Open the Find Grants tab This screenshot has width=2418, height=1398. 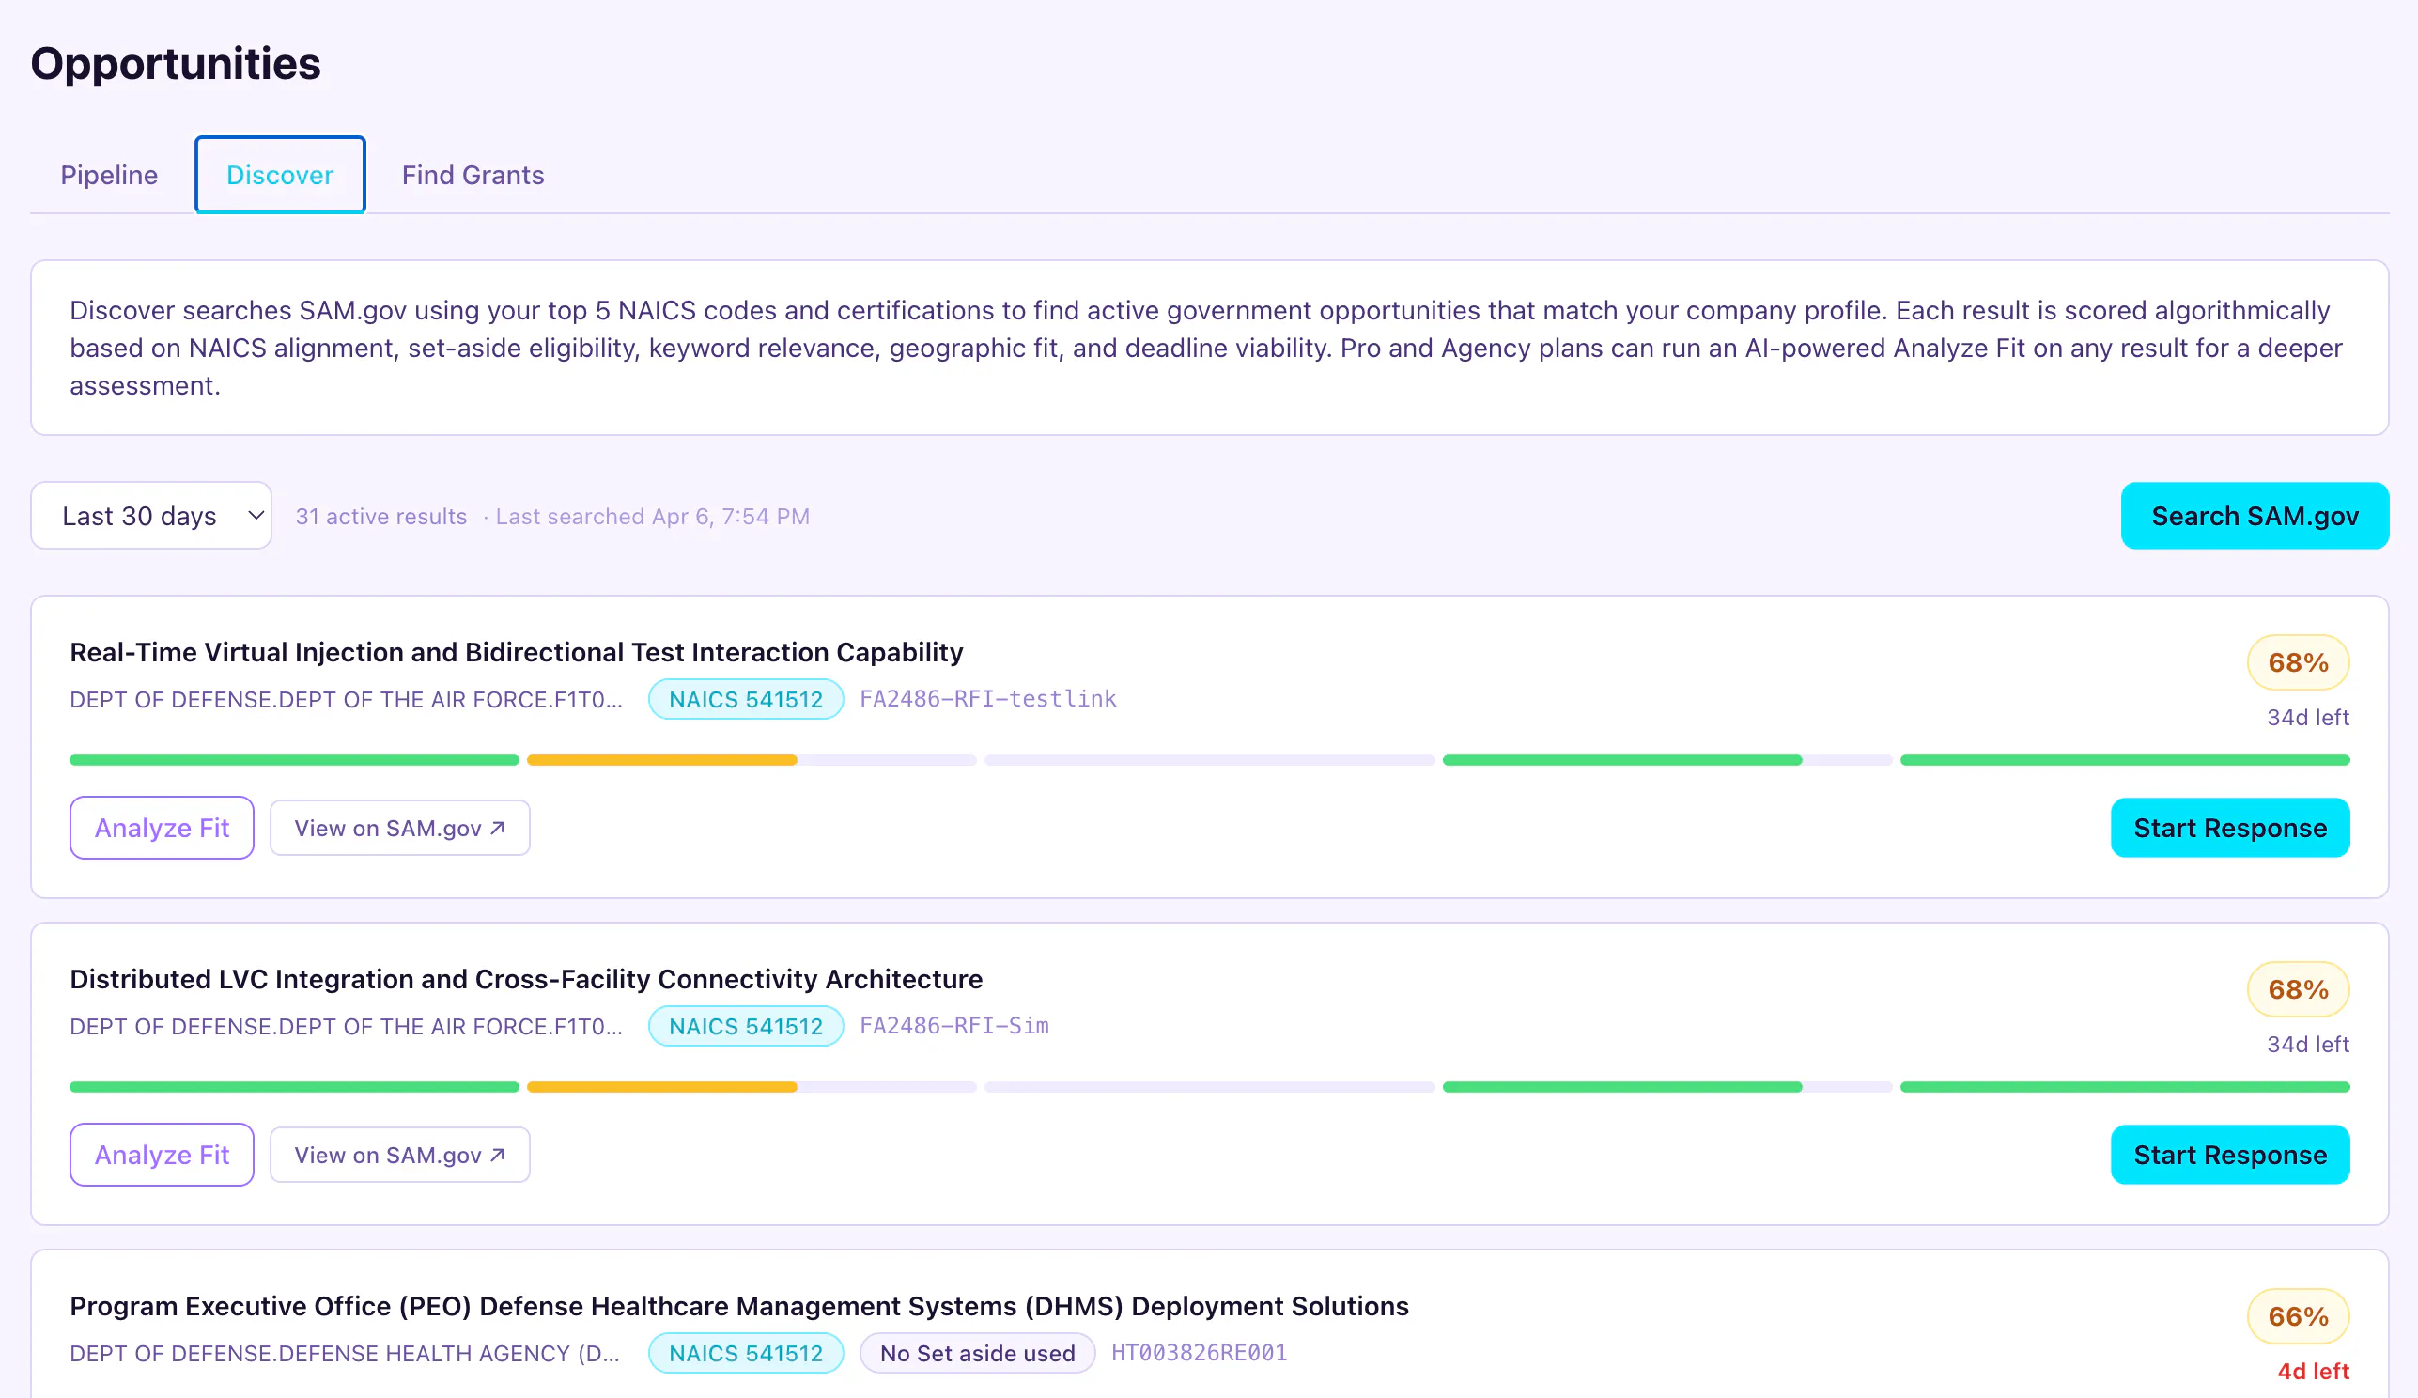[x=473, y=175]
